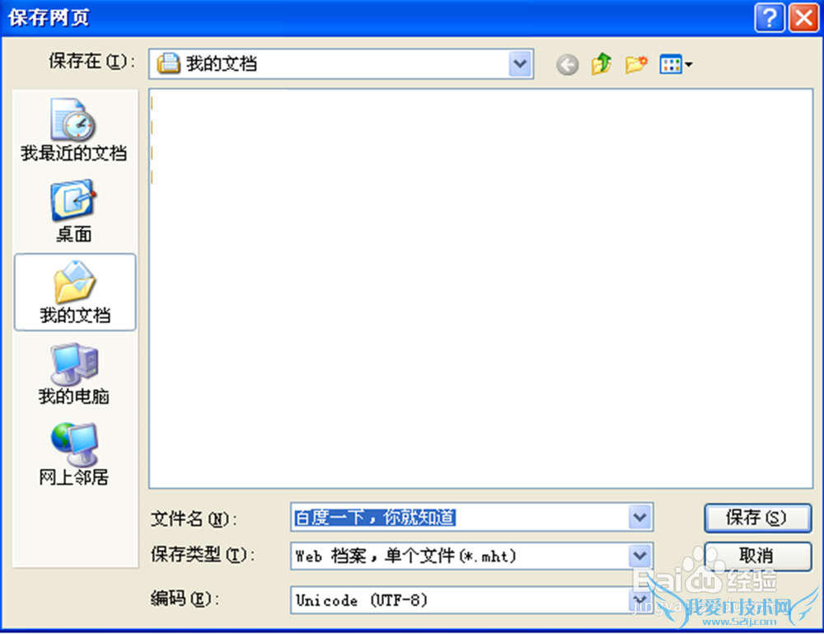Close the 保存网页 dialog
The width and height of the screenshot is (824, 634).
click(803, 18)
